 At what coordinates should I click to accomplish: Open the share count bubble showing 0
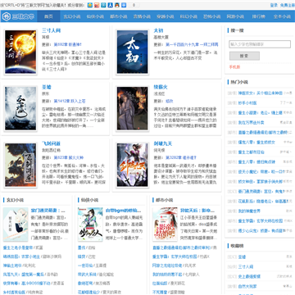coord(134,5)
